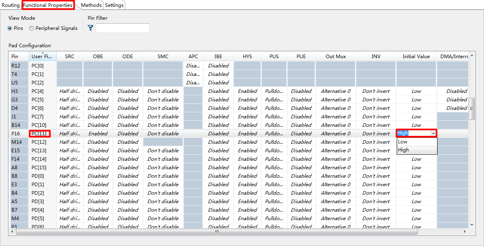This screenshot has width=484, height=246.
Task: Click the PD[5] user pin cell
Action: [x=43, y=219]
